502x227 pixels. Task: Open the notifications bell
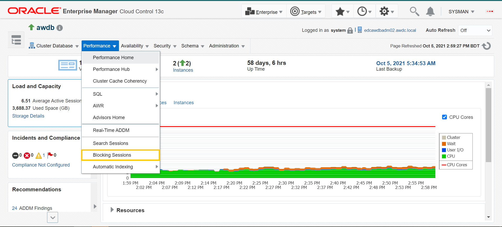430,11
